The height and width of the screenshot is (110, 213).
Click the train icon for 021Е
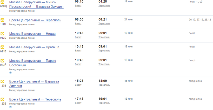click(x=2, y=47)
